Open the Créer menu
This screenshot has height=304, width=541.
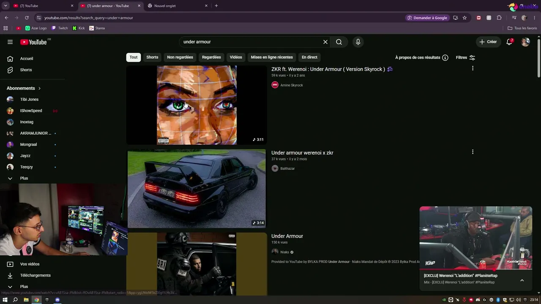coord(488,42)
